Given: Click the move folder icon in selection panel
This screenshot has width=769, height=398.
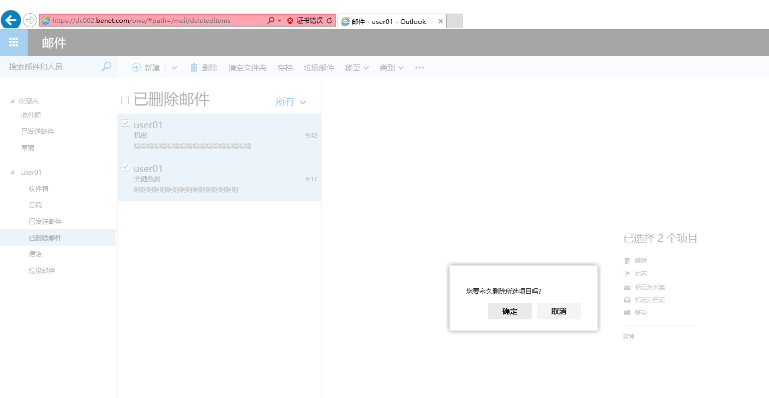Looking at the screenshot, I should pyautogui.click(x=627, y=312).
